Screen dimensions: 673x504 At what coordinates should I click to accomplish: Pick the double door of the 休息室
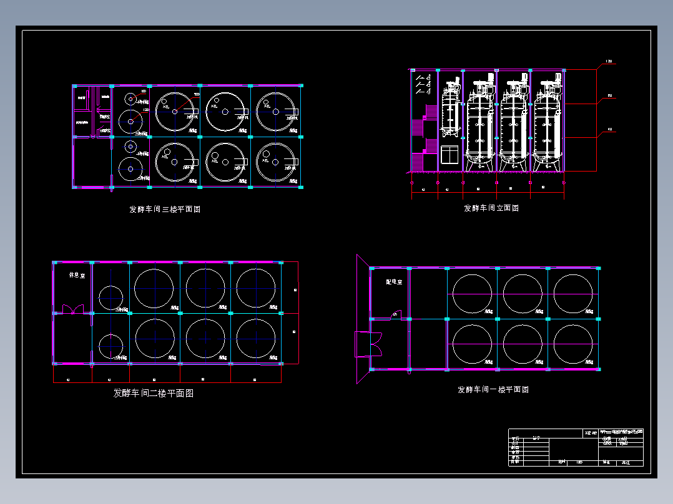(73, 309)
